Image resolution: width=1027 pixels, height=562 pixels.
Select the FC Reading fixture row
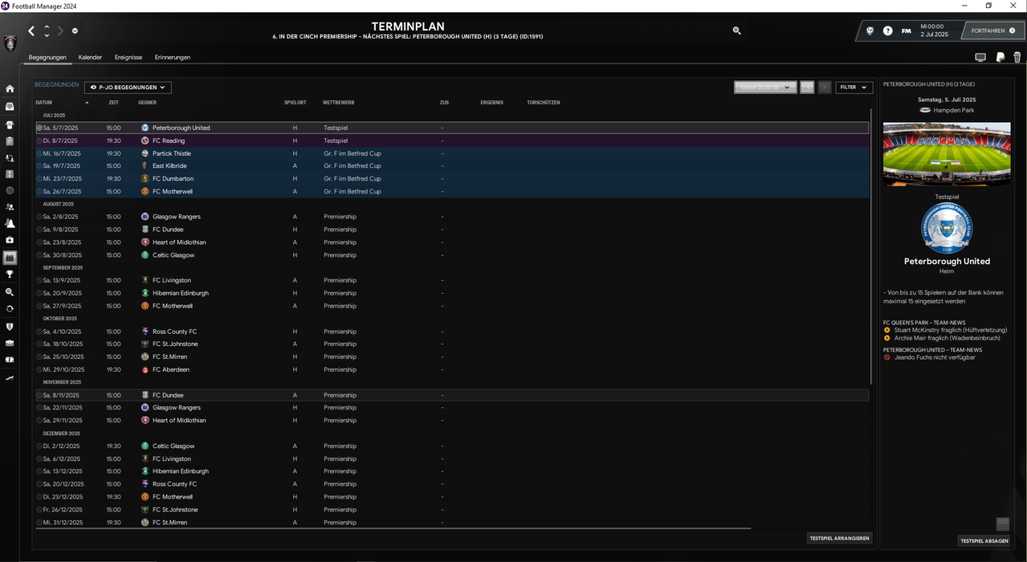point(452,140)
